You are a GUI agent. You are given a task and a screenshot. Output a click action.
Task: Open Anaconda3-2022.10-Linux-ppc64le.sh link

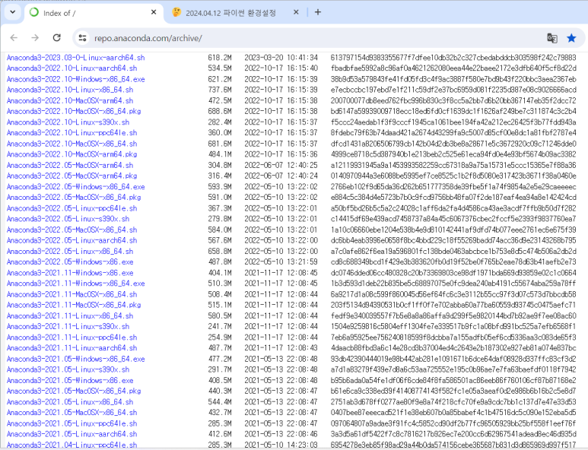pyautogui.click(x=72, y=132)
